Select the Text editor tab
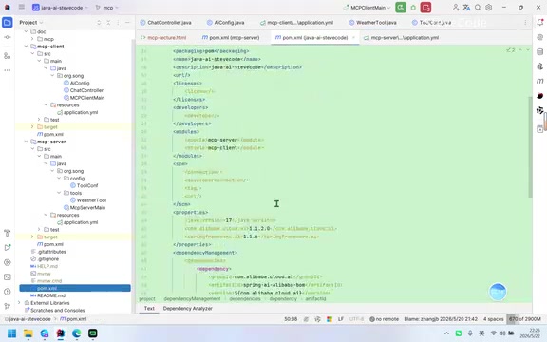The image size is (547, 342). point(149,309)
